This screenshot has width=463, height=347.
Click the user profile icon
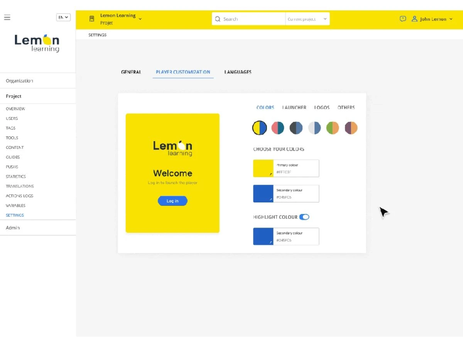click(414, 19)
